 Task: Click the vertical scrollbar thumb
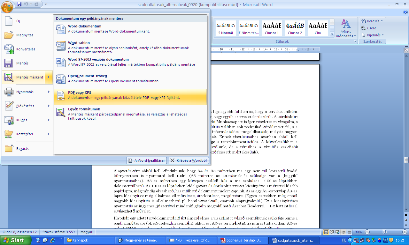point(406,160)
